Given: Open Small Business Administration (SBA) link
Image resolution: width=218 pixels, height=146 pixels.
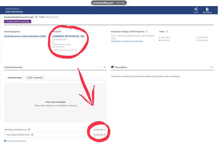Looking at the screenshot, I should (x=25, y=36).
